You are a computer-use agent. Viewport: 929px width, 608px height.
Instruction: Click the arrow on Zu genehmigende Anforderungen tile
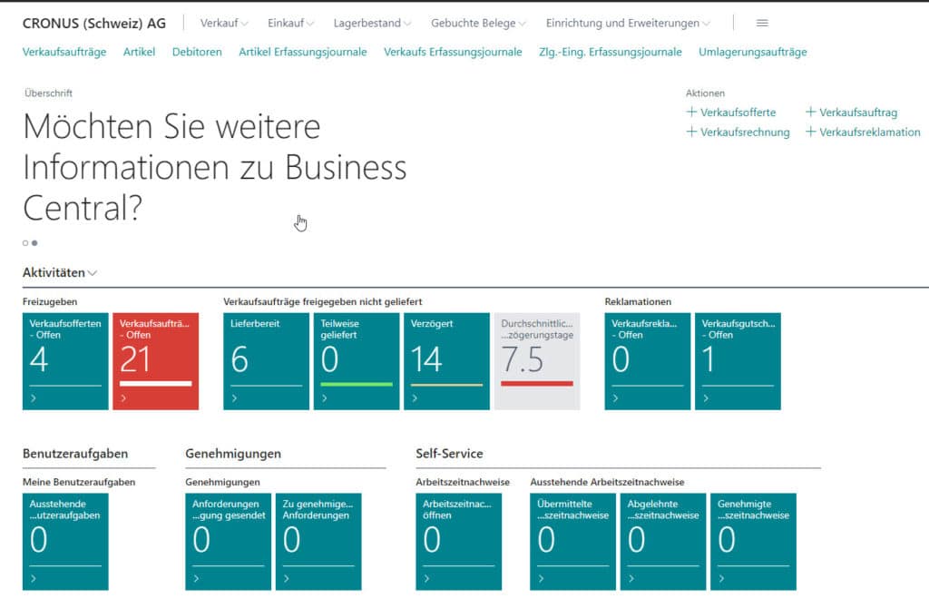[x=286, y=578]
